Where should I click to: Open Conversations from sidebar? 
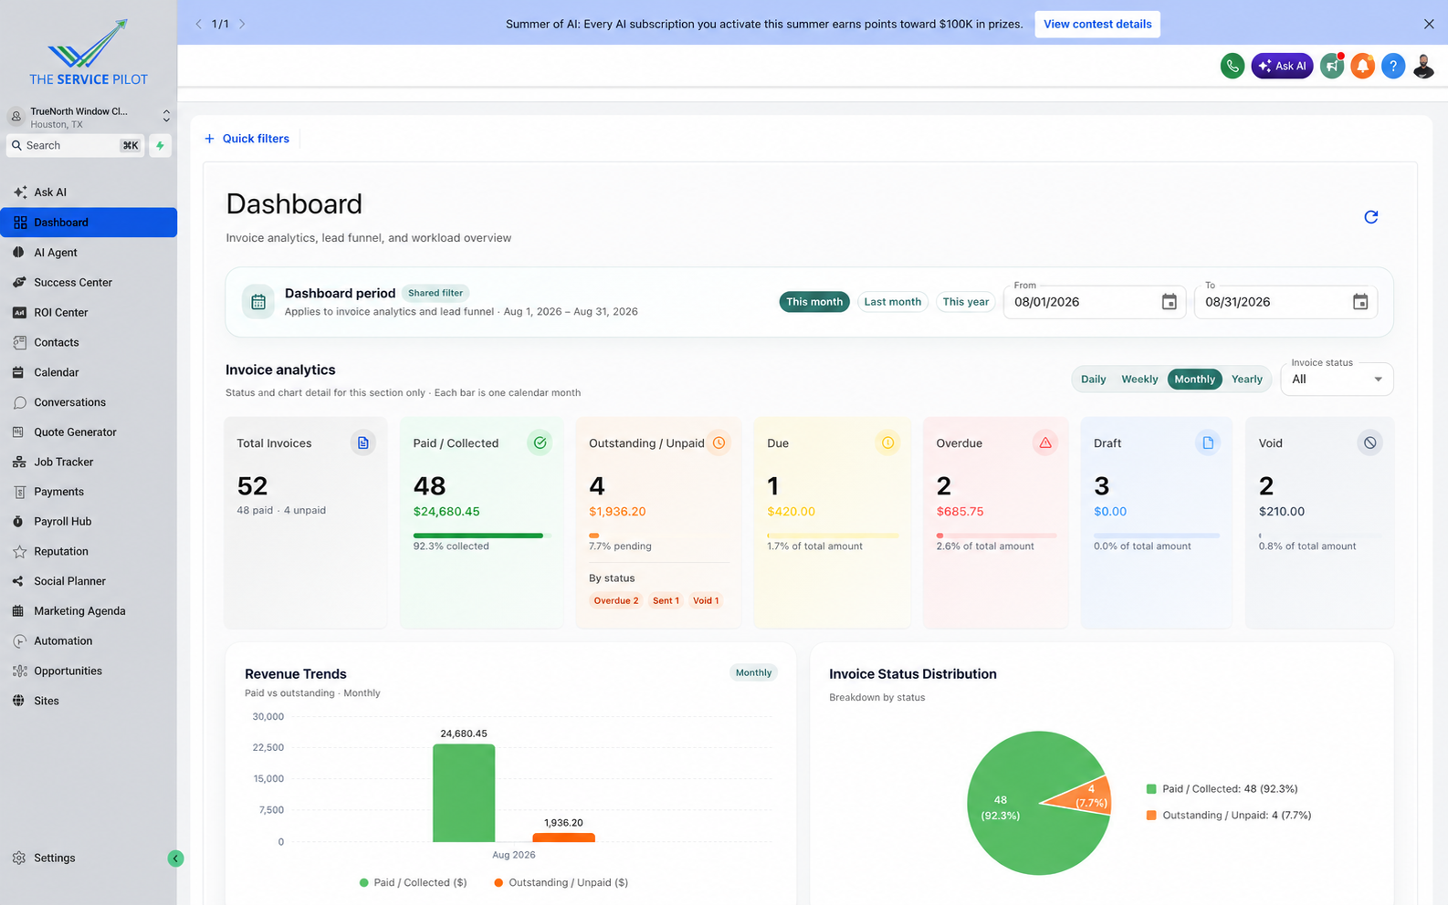(x=89, y=402)
